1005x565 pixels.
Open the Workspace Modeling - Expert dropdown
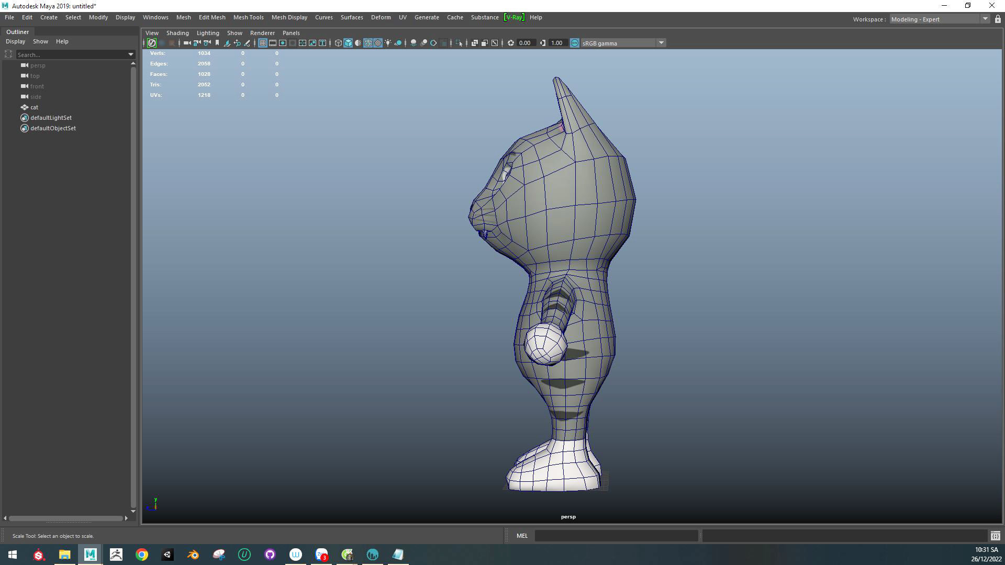939,19
